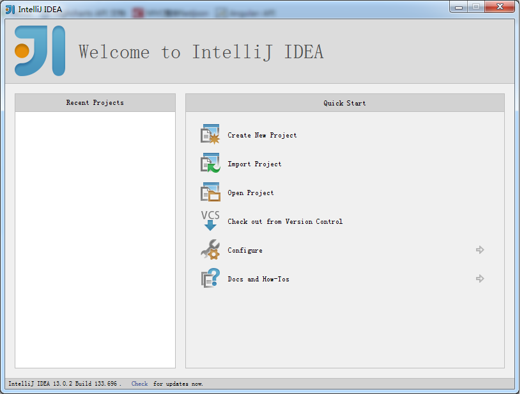Image resolution: width=524 pixels, height=394 pixels.
Task: Close the IntelliJ IDEA window
Action: (x=500, y=7)
